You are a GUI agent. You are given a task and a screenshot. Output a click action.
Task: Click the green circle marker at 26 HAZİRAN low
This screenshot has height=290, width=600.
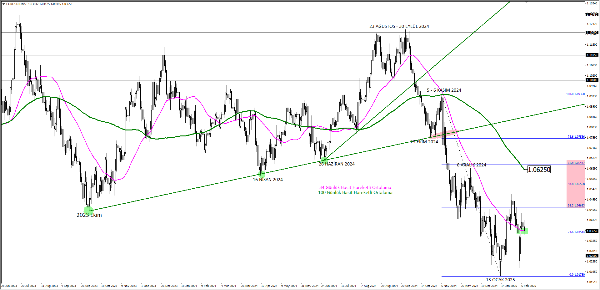tap(324, 160)
